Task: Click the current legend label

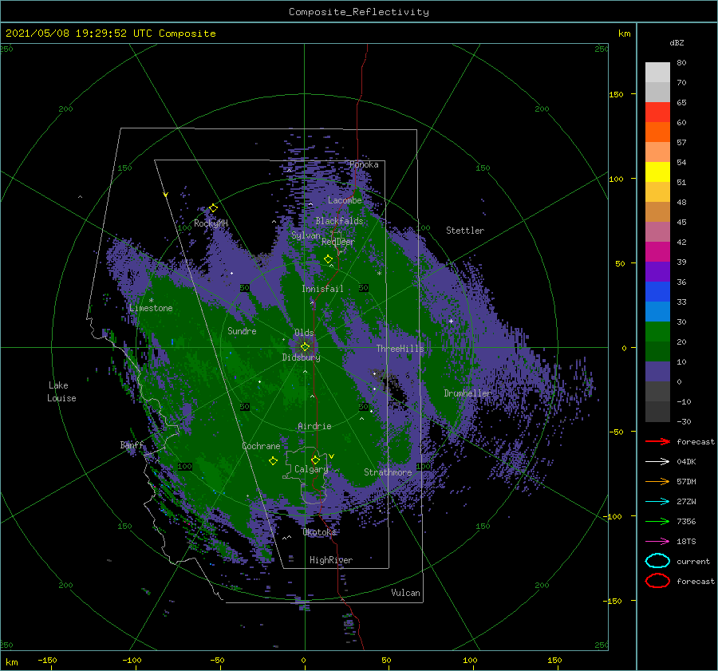Action: coord(693,561)
